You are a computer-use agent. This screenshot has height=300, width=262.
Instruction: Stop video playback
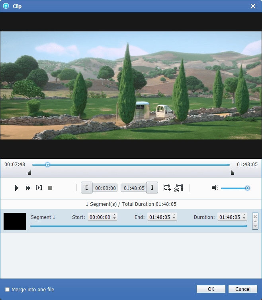50,188
